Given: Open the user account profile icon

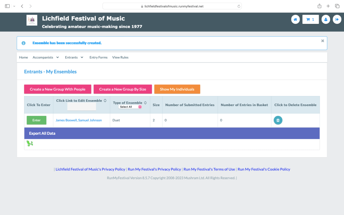Looking at the screenshot, I should (326, 19).
